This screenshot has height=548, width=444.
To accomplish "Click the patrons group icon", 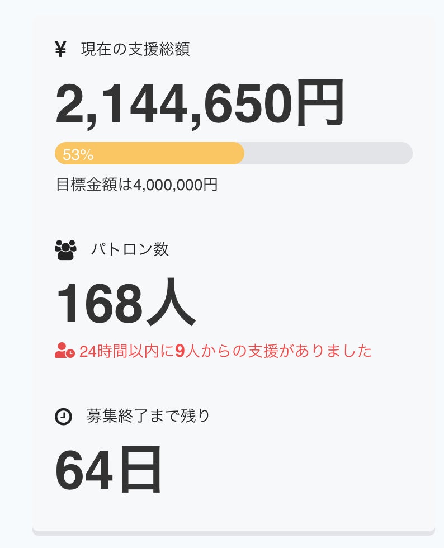I will (x=65, y=249).
